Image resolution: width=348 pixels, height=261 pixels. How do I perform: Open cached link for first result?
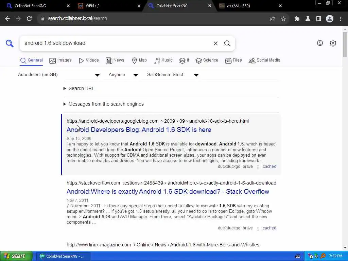coord(269,167)
